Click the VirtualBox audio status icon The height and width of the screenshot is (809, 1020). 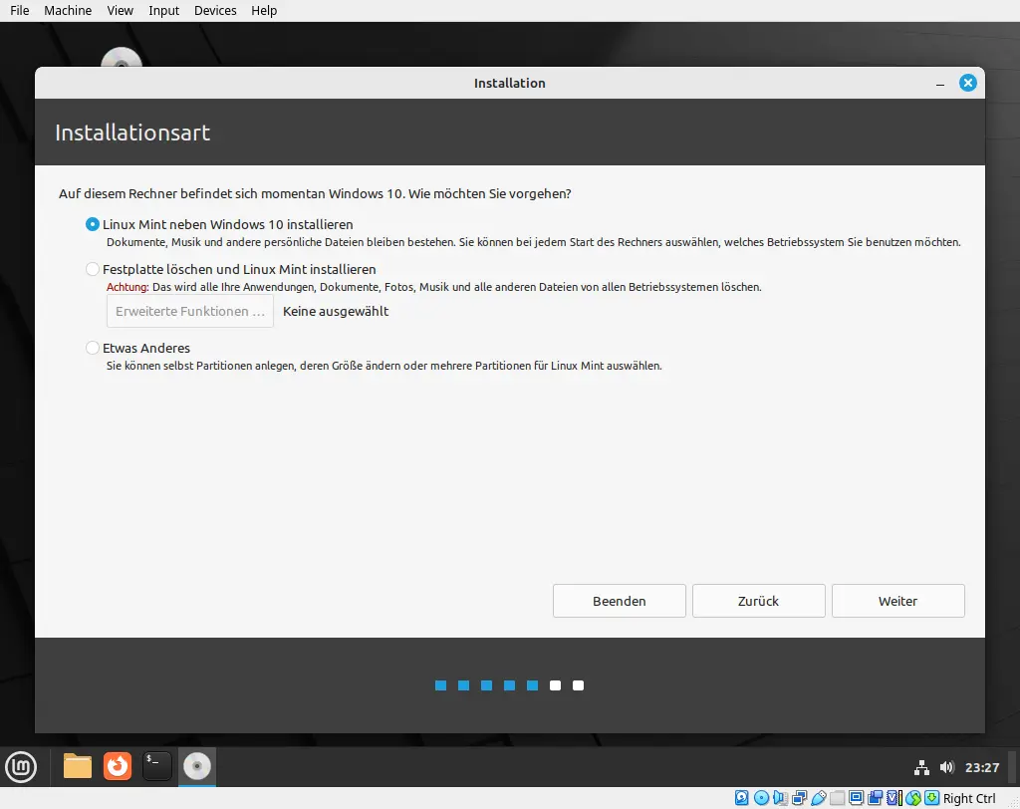pyautogui.click(x=780, y=798)
